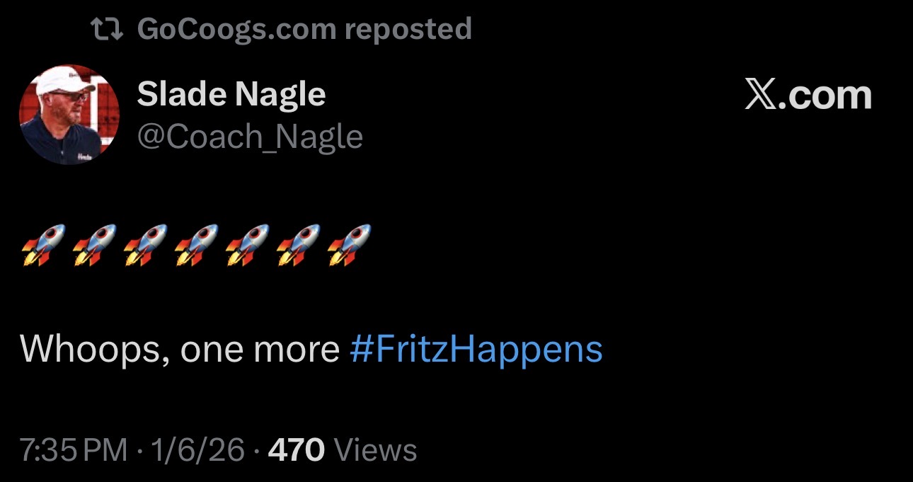Open the GoCoogs.com account name

click(236, 29)
